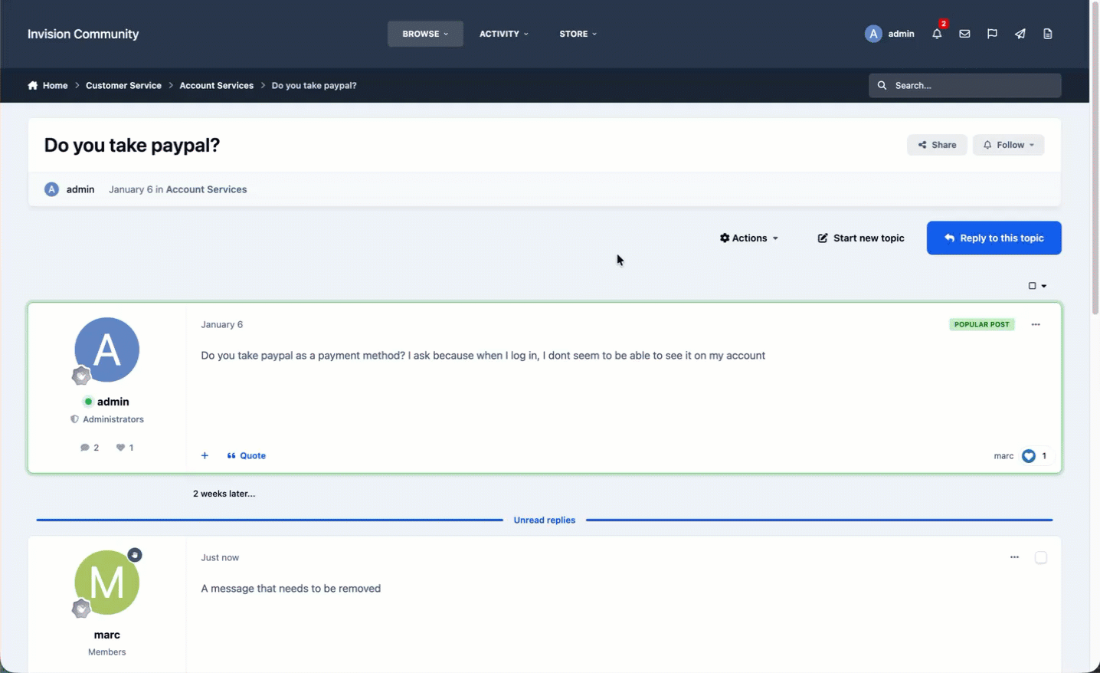Screen dimensions: 1100x673
Task: Click the small admin avatar under title
Action: [51, 189]
